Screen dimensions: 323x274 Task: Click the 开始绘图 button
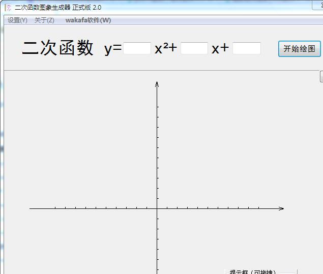click(299, 49)
